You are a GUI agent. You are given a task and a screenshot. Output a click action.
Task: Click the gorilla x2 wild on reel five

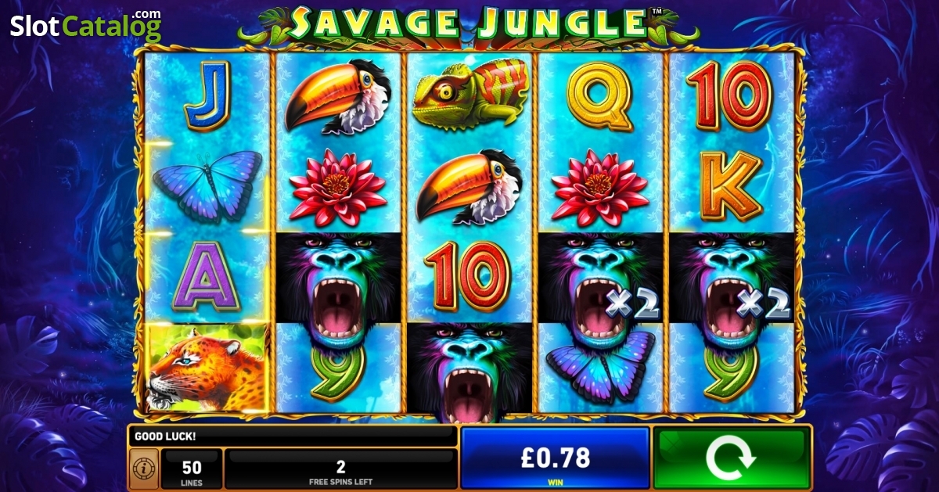pos(732,277)
